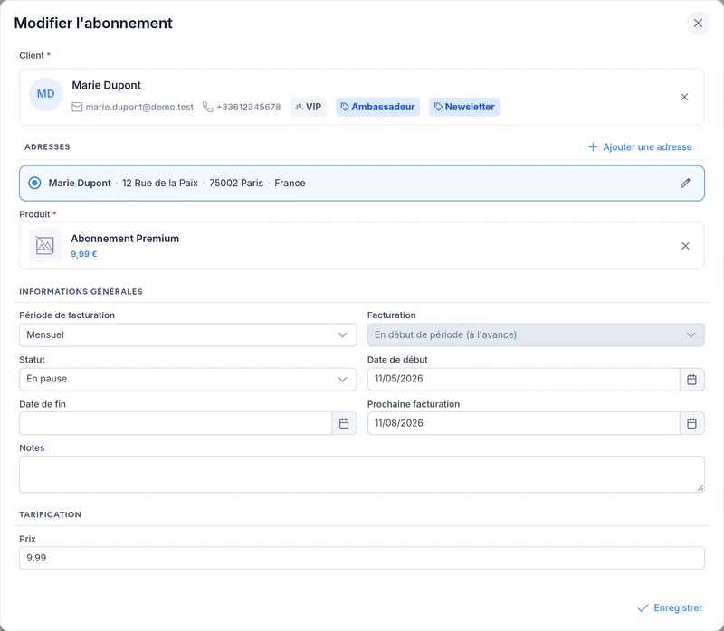Open calendar for Date de fin

pyautogui.click(x=344, y=423)
